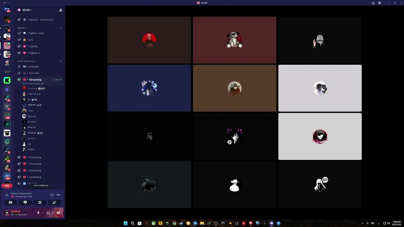Open the soundboard panel

(54, 202)
